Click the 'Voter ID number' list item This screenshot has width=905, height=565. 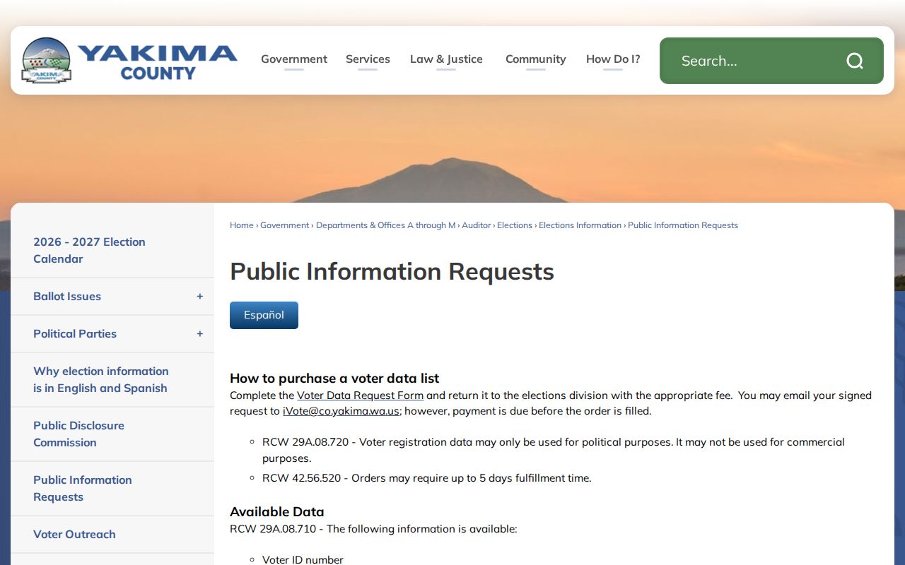303,559
